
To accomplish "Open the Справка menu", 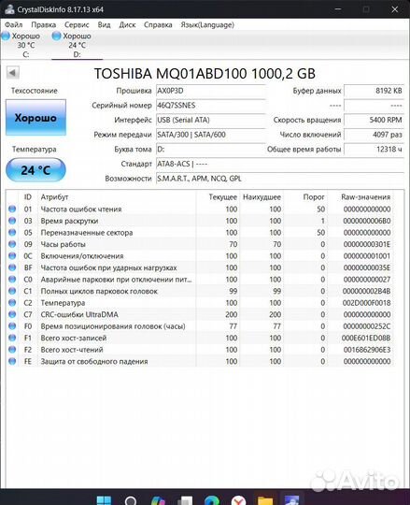I will click(158, 25).
